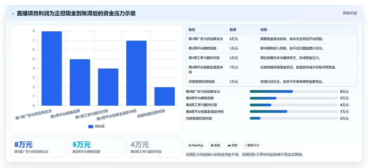Image resolution: width=368 pixels, height=168 pixels.
Task: Open the 8万元 data card
Action: click(38, 147)
